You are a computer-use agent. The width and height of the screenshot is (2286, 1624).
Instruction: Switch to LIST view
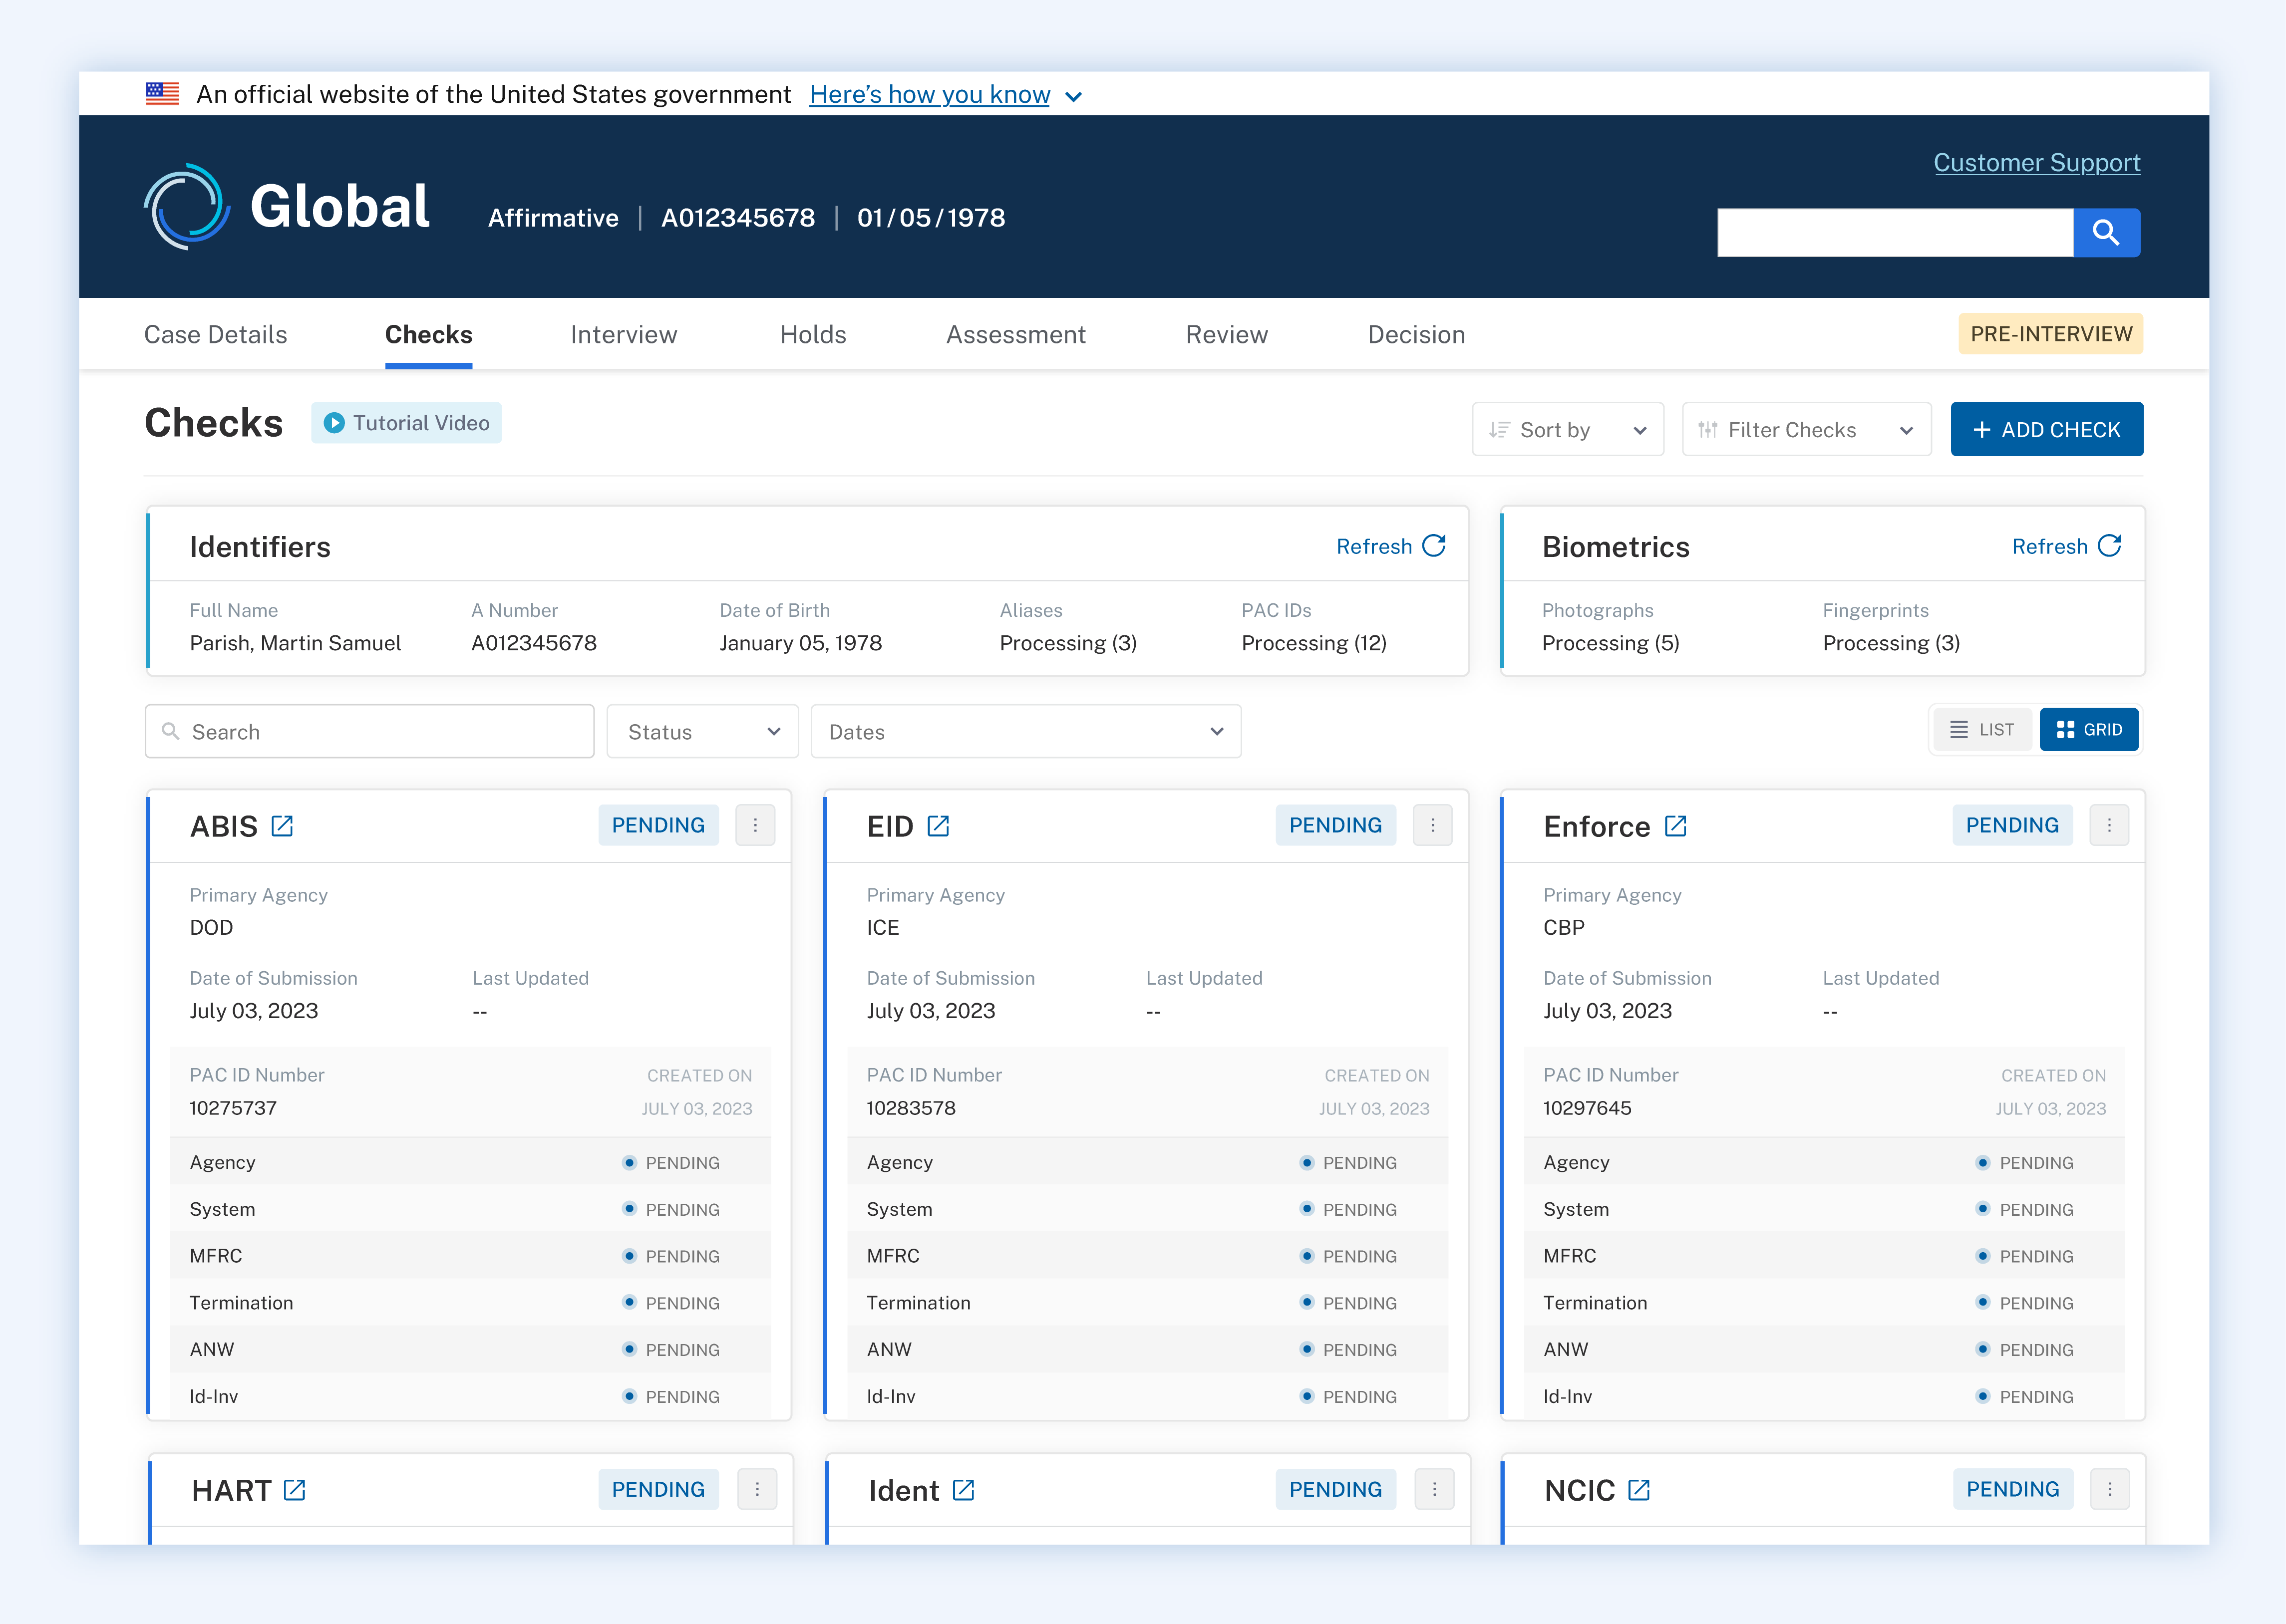1982,730
